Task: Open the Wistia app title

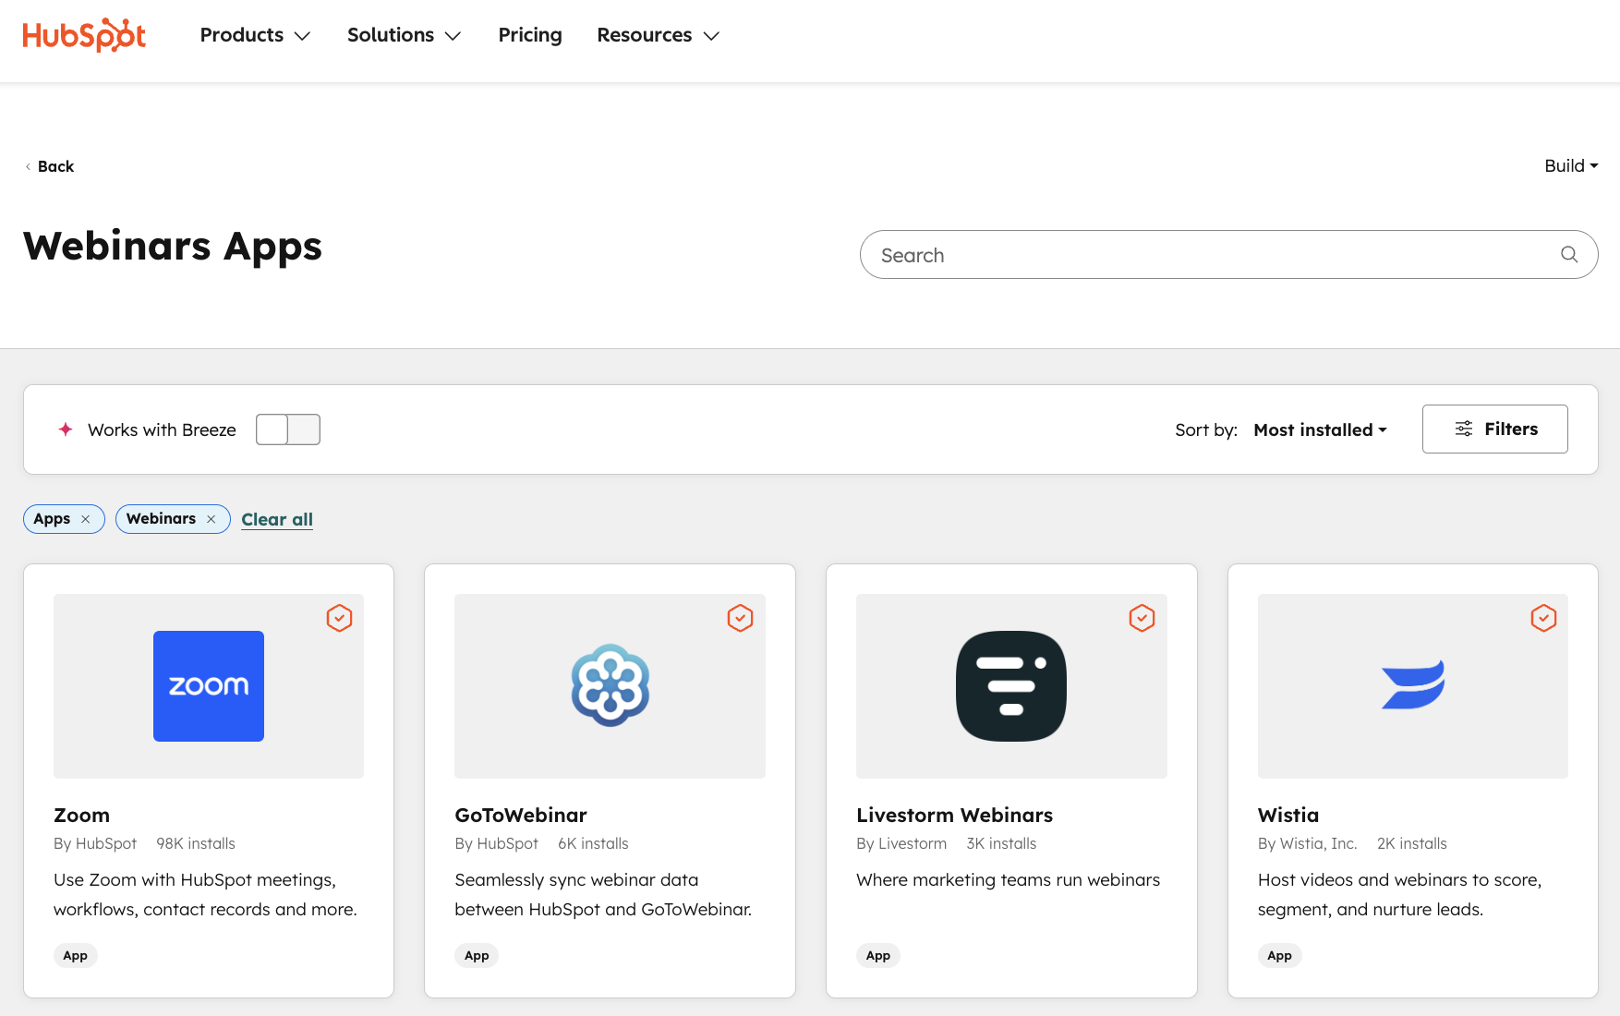Action: 1288,816
